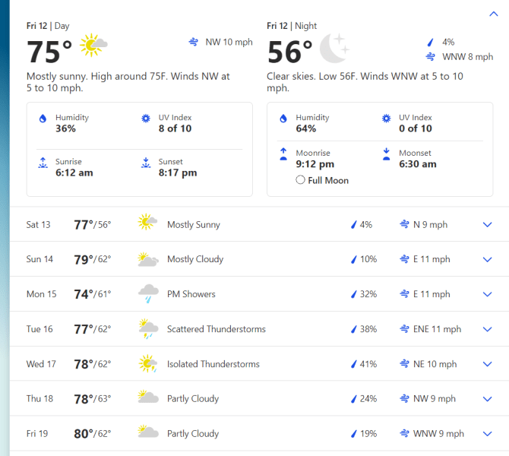Click the Isolated Thunderstorms text for Wed 17

point(213,364)
